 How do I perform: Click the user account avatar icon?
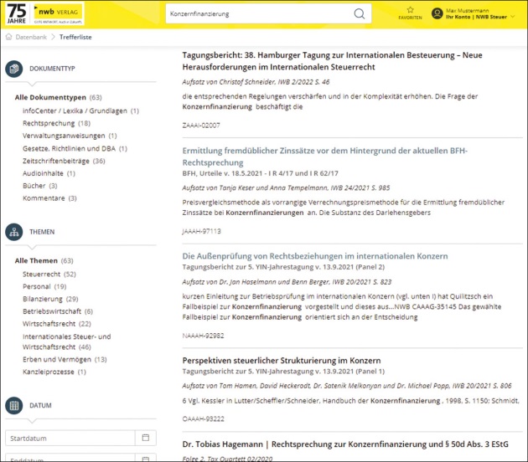click(x=437, y=13)
